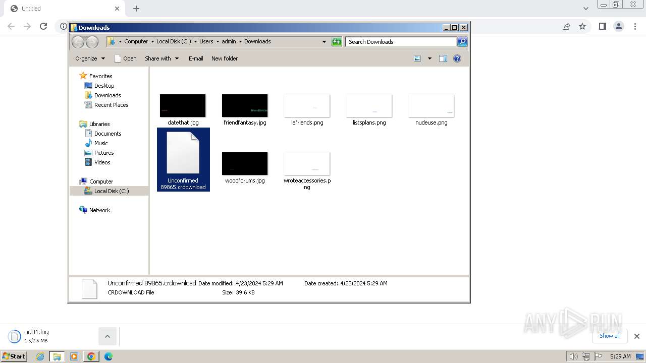Click Show all downloads
This screenshot has width=646, height=363.
609,336
